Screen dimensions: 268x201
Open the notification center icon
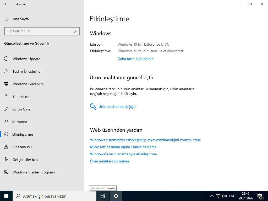click(x=260, y=196)
